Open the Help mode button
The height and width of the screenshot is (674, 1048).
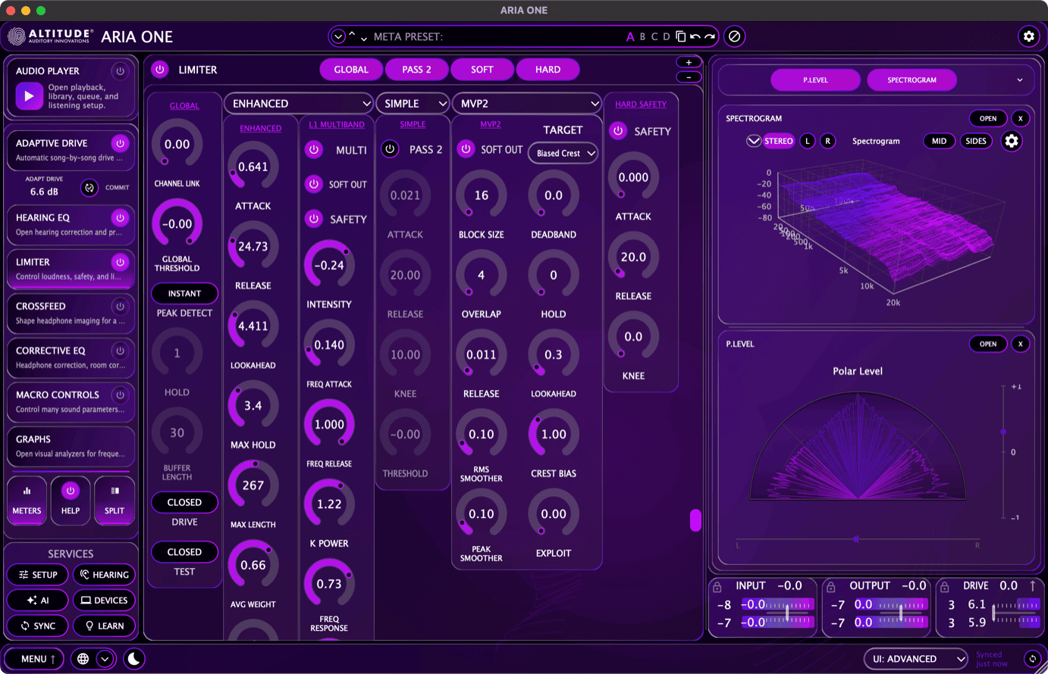click(x=71, y=500)
